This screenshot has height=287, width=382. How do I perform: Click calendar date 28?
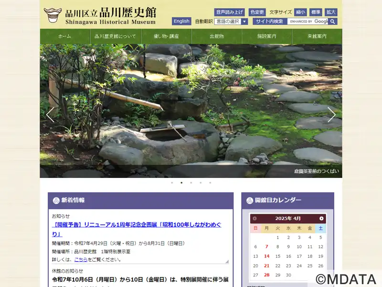(x=266, y=275)
